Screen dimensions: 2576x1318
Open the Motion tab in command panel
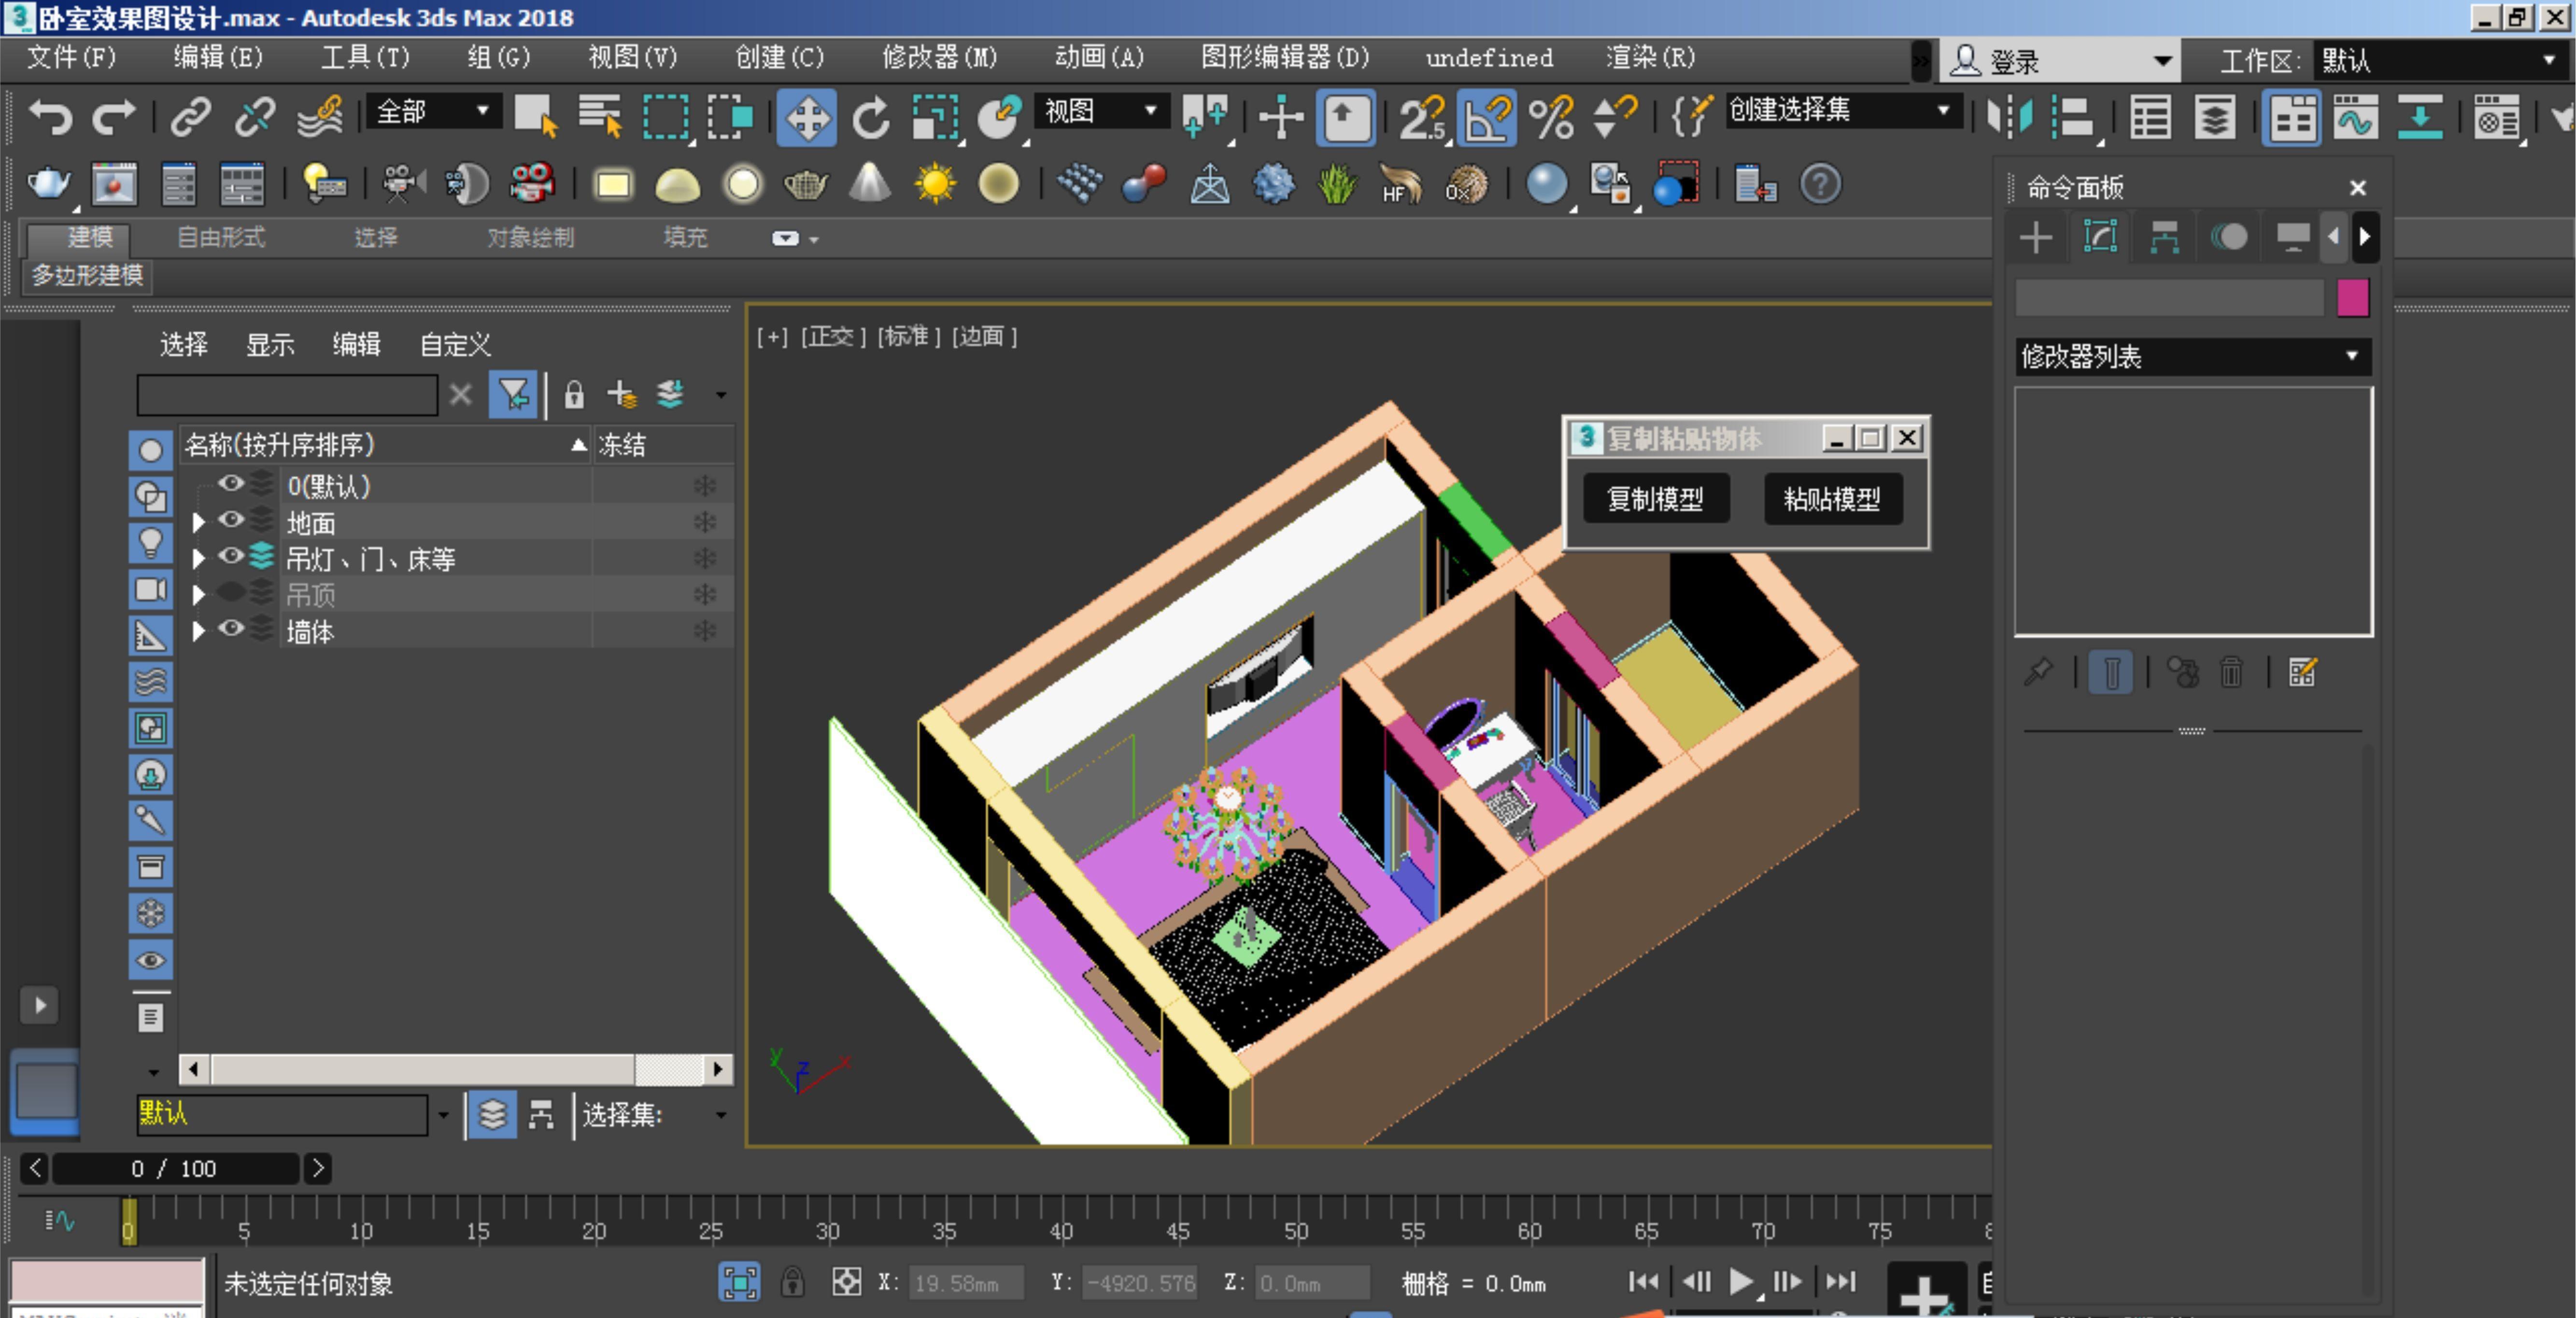point(2229,237)
